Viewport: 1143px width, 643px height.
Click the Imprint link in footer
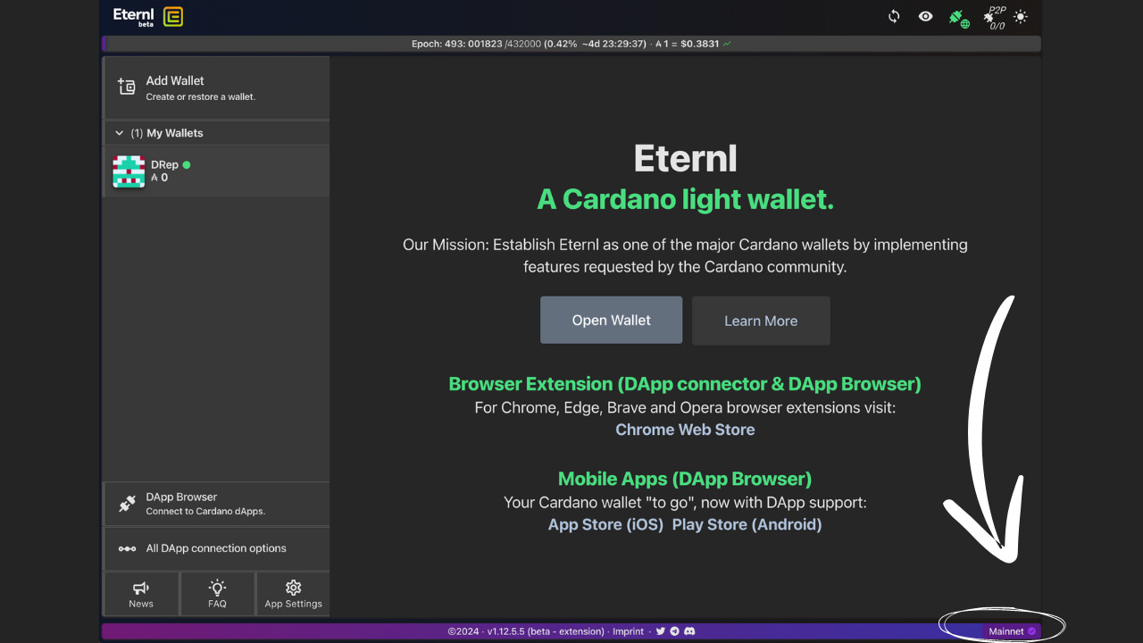[628, 631]
